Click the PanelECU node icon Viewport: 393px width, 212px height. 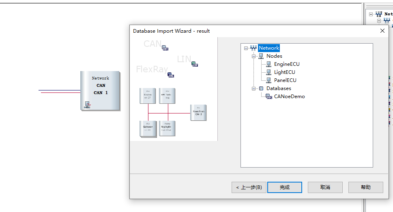(x=268, y=80)
